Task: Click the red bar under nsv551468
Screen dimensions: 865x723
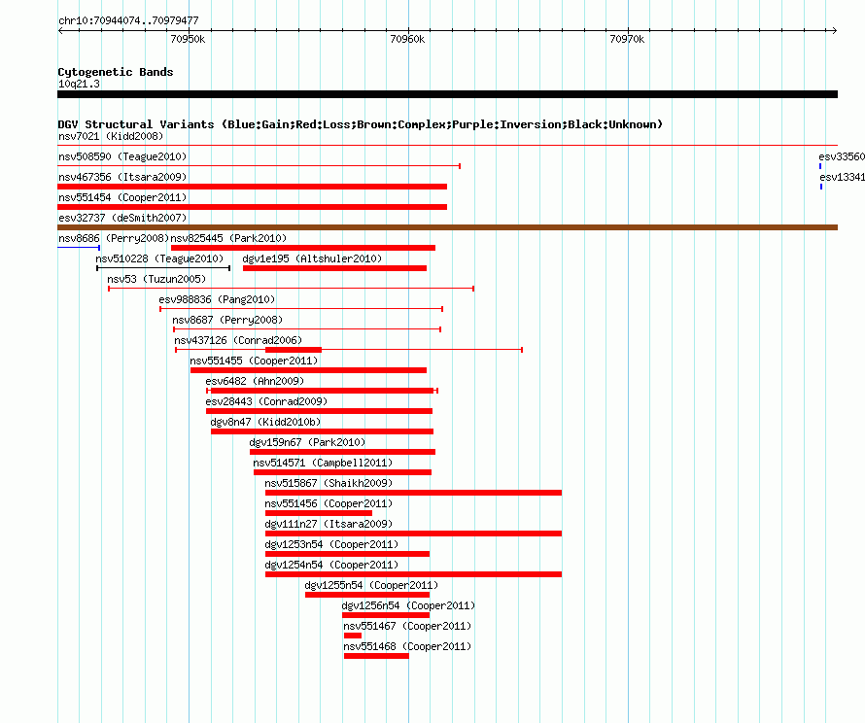Action: [376, 656]
